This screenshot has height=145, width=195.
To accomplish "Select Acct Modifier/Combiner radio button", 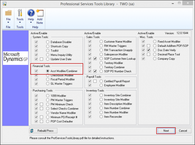I will [48, 71].
